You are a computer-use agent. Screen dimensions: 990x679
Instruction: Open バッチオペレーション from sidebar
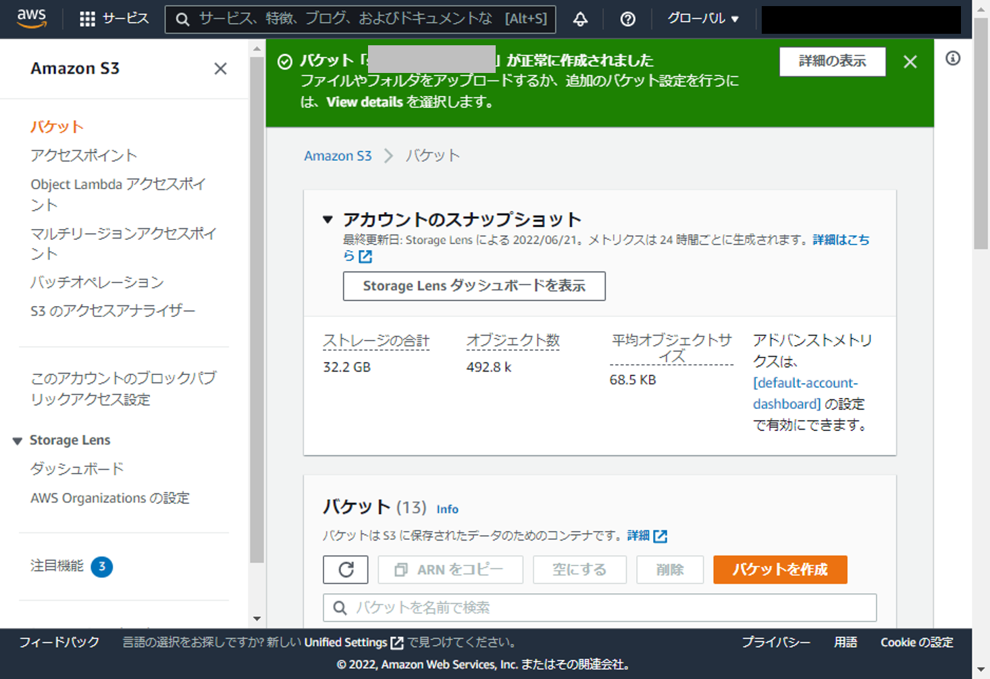[x=97, y=282]
